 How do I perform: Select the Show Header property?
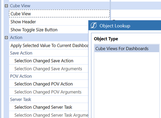coord(49,22)
